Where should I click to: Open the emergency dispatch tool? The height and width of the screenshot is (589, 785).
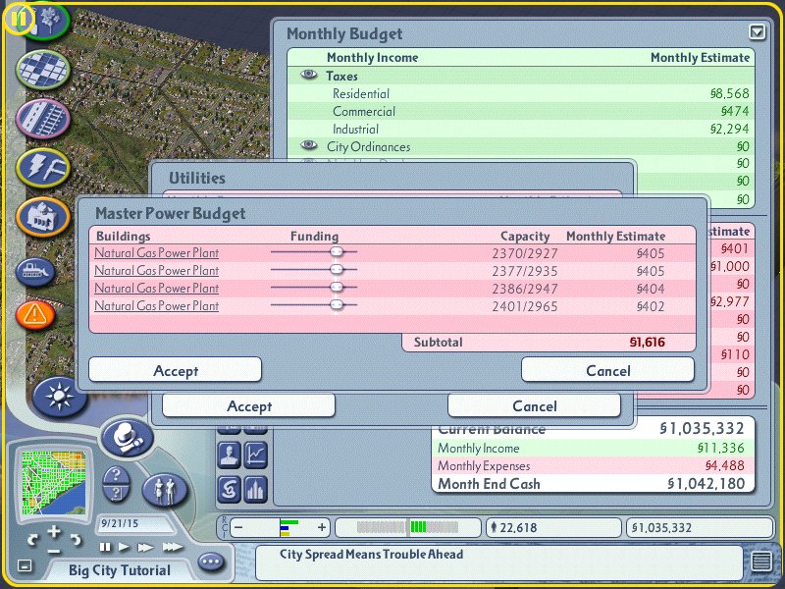coord(36,314)
